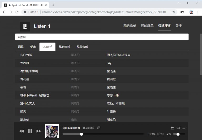Open artist 山弟 in last row
The height and width of the screenshot is (140, 202).
pyautogui.click(x=74, y=120)
